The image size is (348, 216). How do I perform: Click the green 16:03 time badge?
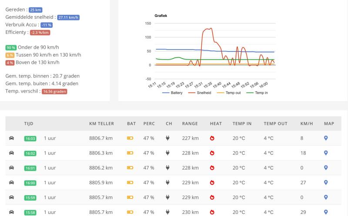30,139
